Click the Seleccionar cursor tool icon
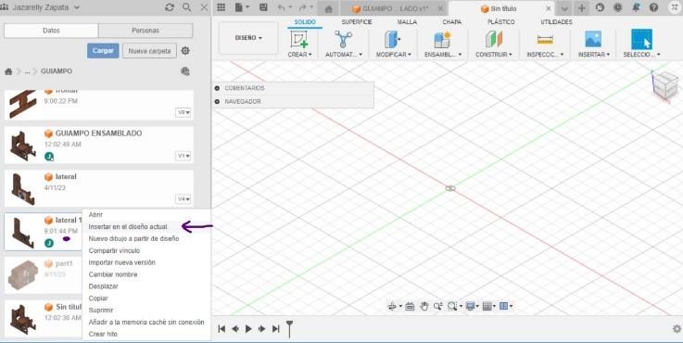The width and height of the screenshot is (683, 343). point(641,39)
